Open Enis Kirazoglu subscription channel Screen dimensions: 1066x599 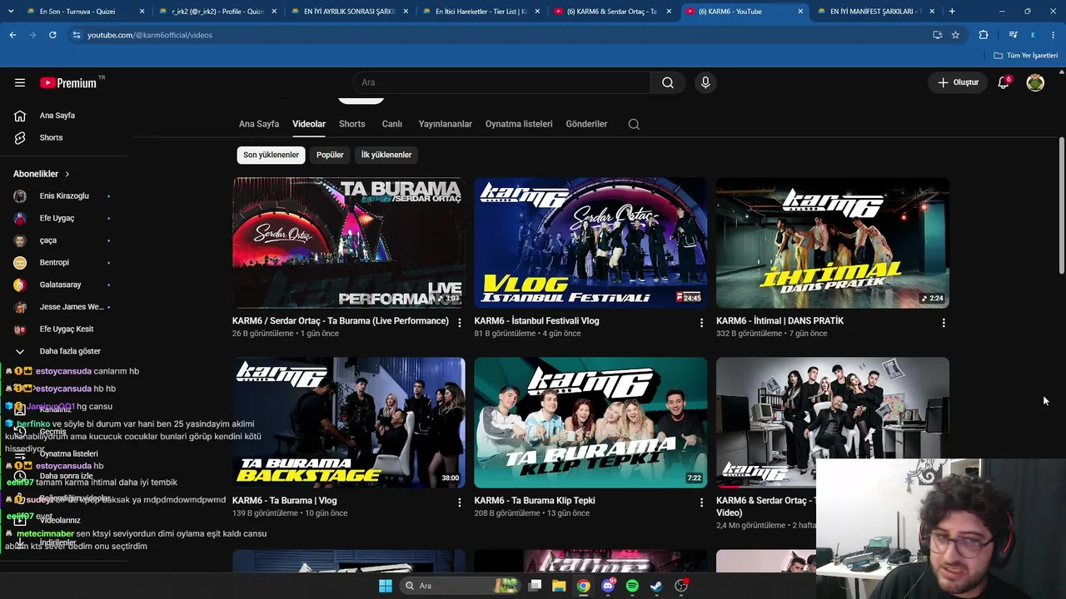click(65, 196)
